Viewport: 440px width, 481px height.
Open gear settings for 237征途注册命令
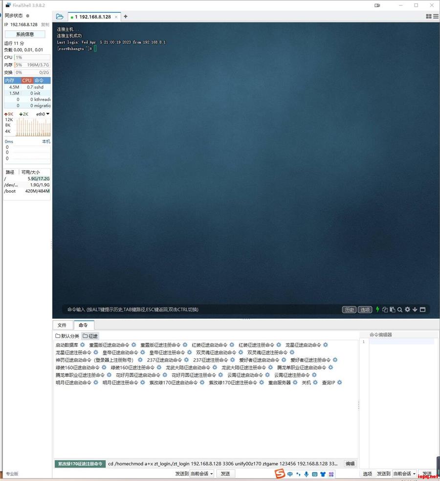pyautogui.click(x=233, y=360)
